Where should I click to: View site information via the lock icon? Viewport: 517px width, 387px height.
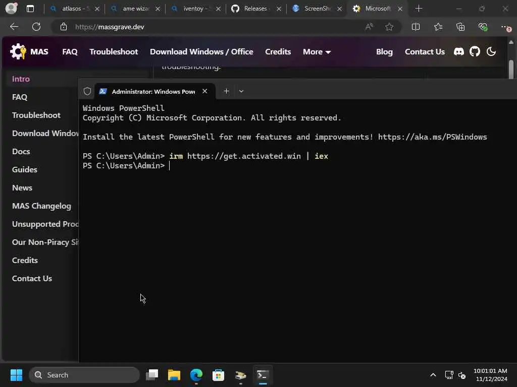pos(64,27)
